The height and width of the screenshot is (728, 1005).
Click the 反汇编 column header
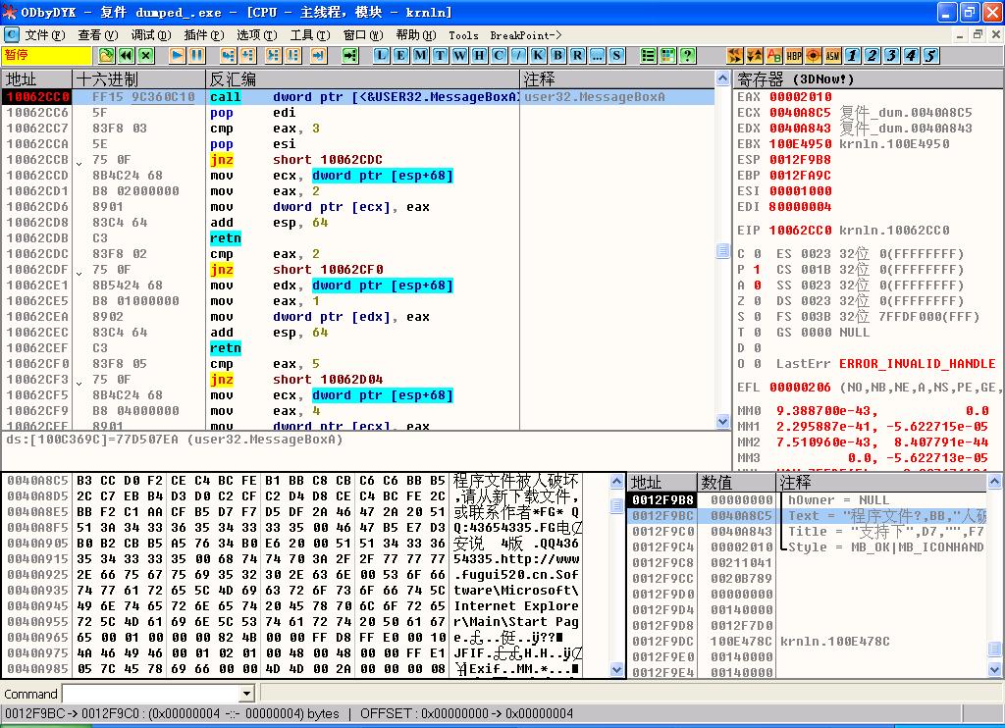point(363,79)
